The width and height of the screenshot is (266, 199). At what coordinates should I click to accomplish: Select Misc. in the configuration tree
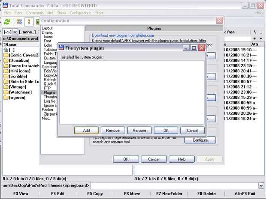click(x=46, y=118)
